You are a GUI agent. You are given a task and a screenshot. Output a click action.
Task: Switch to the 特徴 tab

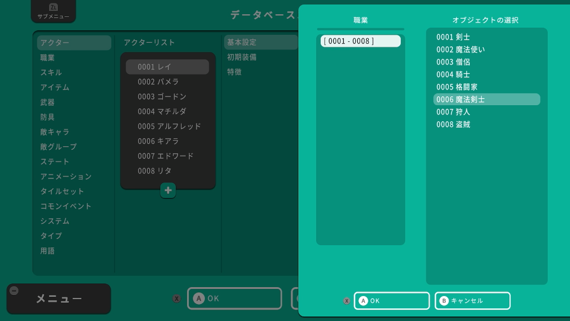point(234,72)
